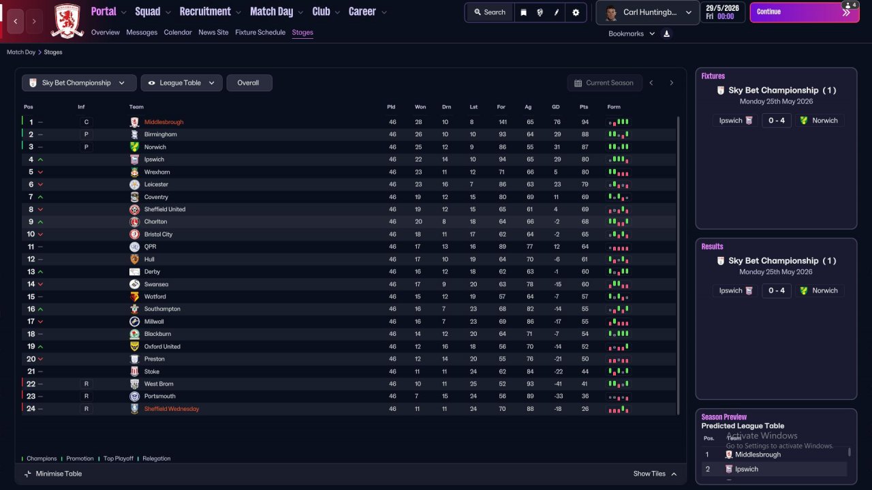Sort table by Won column header
Viewport: 872px width, 490px height.
coord(420,107)
